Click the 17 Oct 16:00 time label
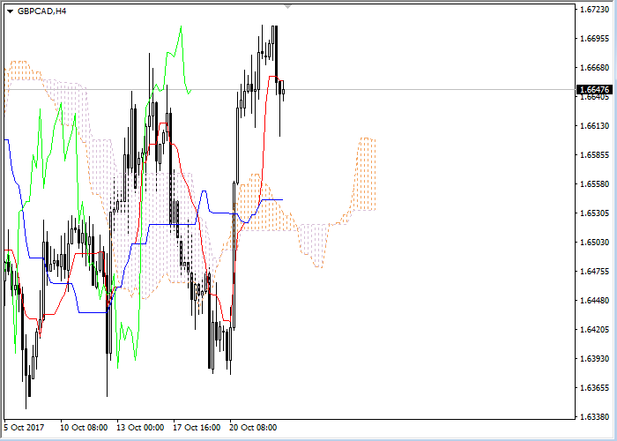This screenshot has width=617, height=441. pos(197,427)
